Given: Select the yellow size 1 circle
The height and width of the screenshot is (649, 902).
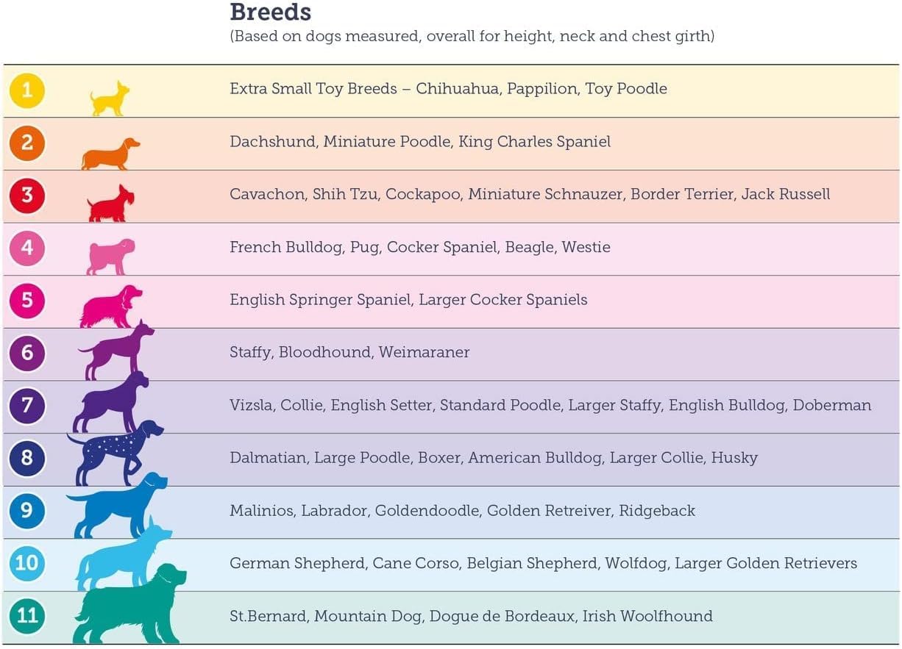Looking at the screenshot, I should pos(27,90).
